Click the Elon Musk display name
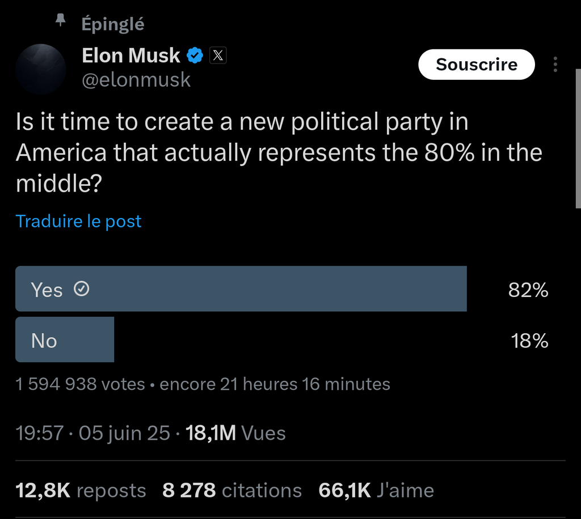Viewport: 581px width, 519px height. 131,56
